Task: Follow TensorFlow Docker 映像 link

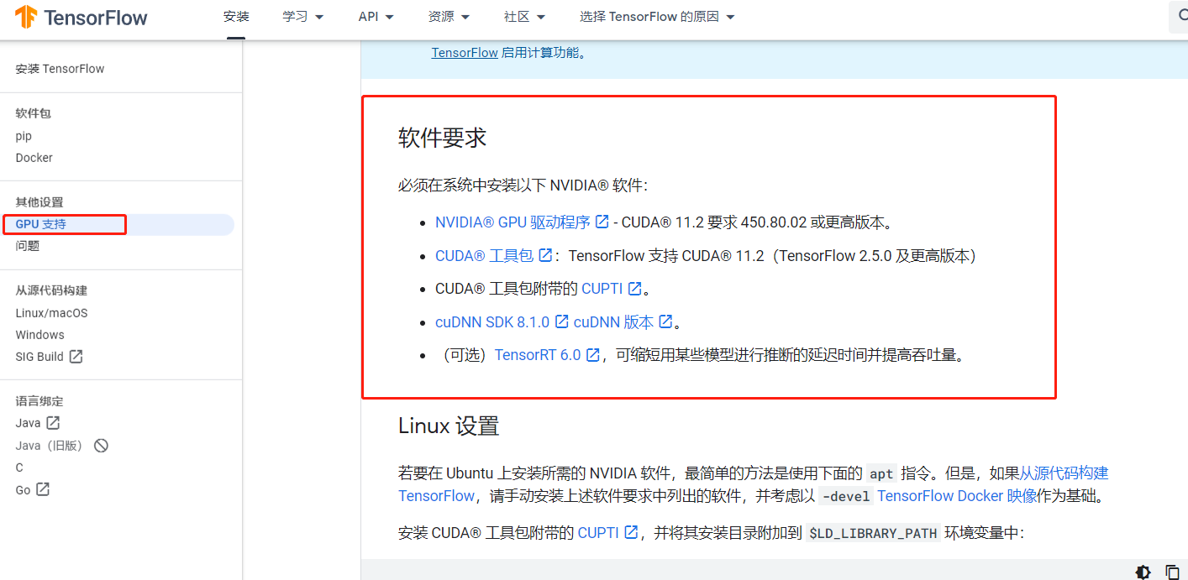Action: point(957,496)
